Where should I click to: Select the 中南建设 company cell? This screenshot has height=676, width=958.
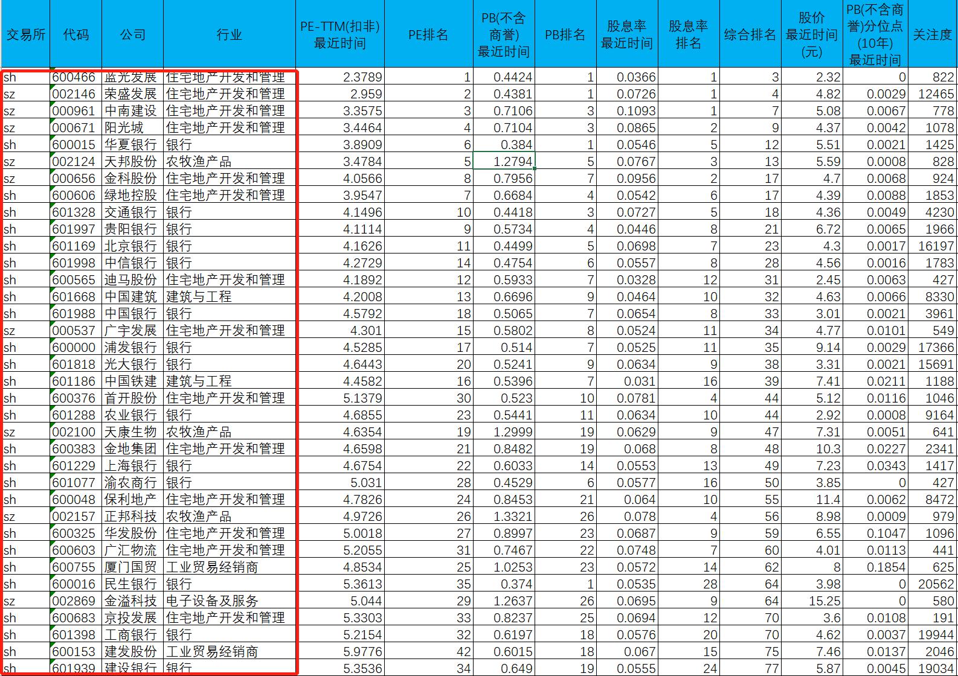pyautogui.click(x=133, y=110)
